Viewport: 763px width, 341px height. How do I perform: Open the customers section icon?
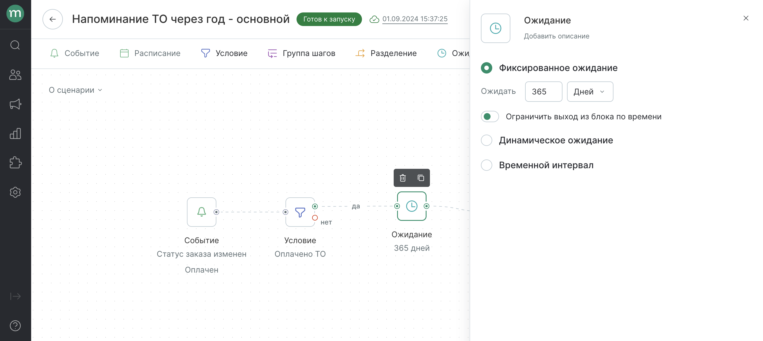point(15,75)
